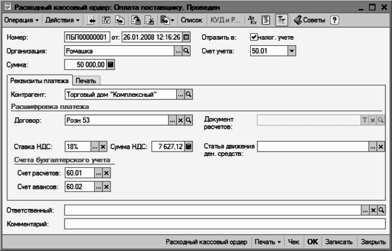Click the Чек button

pos(294,242)
